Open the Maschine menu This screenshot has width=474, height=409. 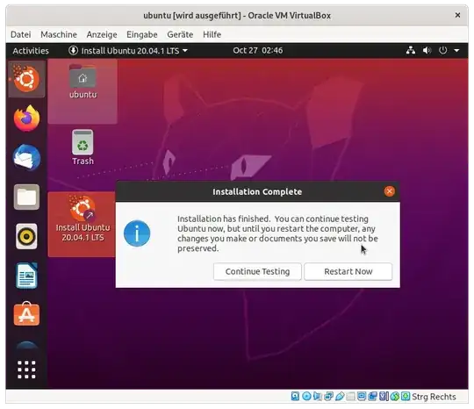(59, 34)
